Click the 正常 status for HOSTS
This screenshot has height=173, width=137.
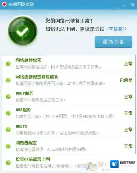coord(128,130)
